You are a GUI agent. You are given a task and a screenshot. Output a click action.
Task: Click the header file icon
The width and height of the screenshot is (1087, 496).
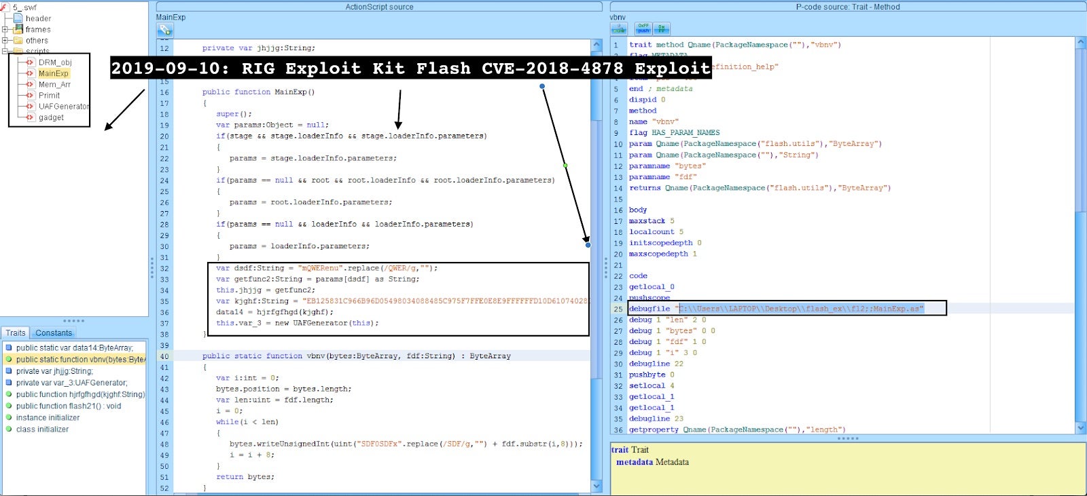[x=18, y=18]
